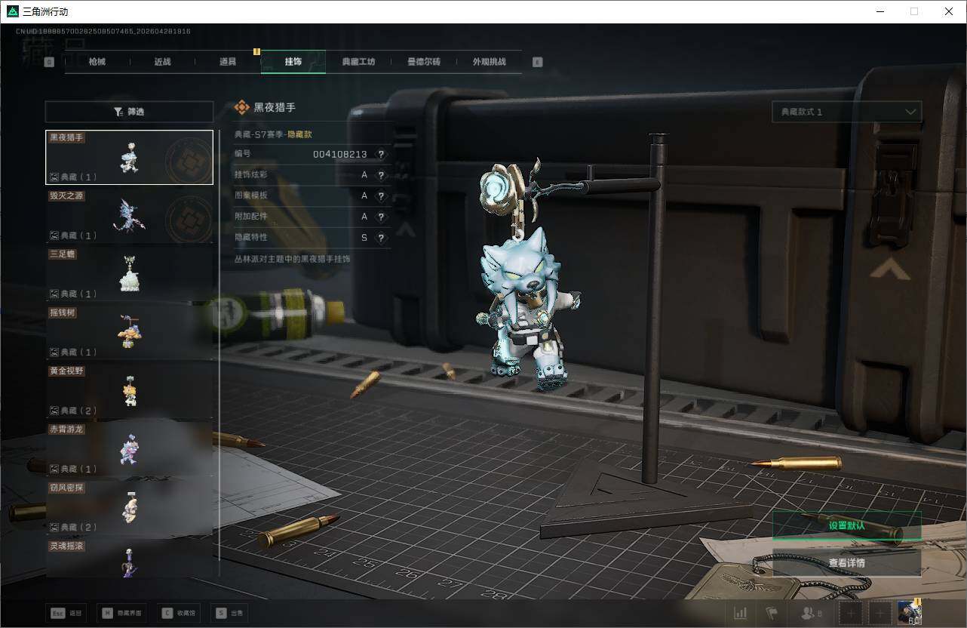Select the 窃风密探 charm item
The width and height of the screenshot is (967, 628).
(x=129, y=506)
